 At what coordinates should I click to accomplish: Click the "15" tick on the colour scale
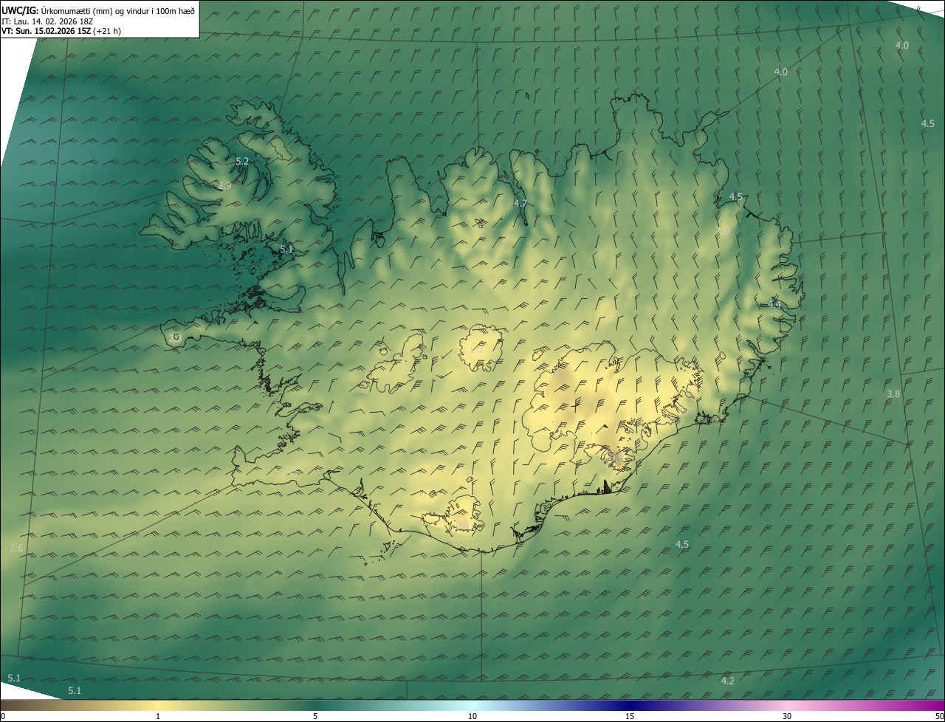[x=630, y=717]
